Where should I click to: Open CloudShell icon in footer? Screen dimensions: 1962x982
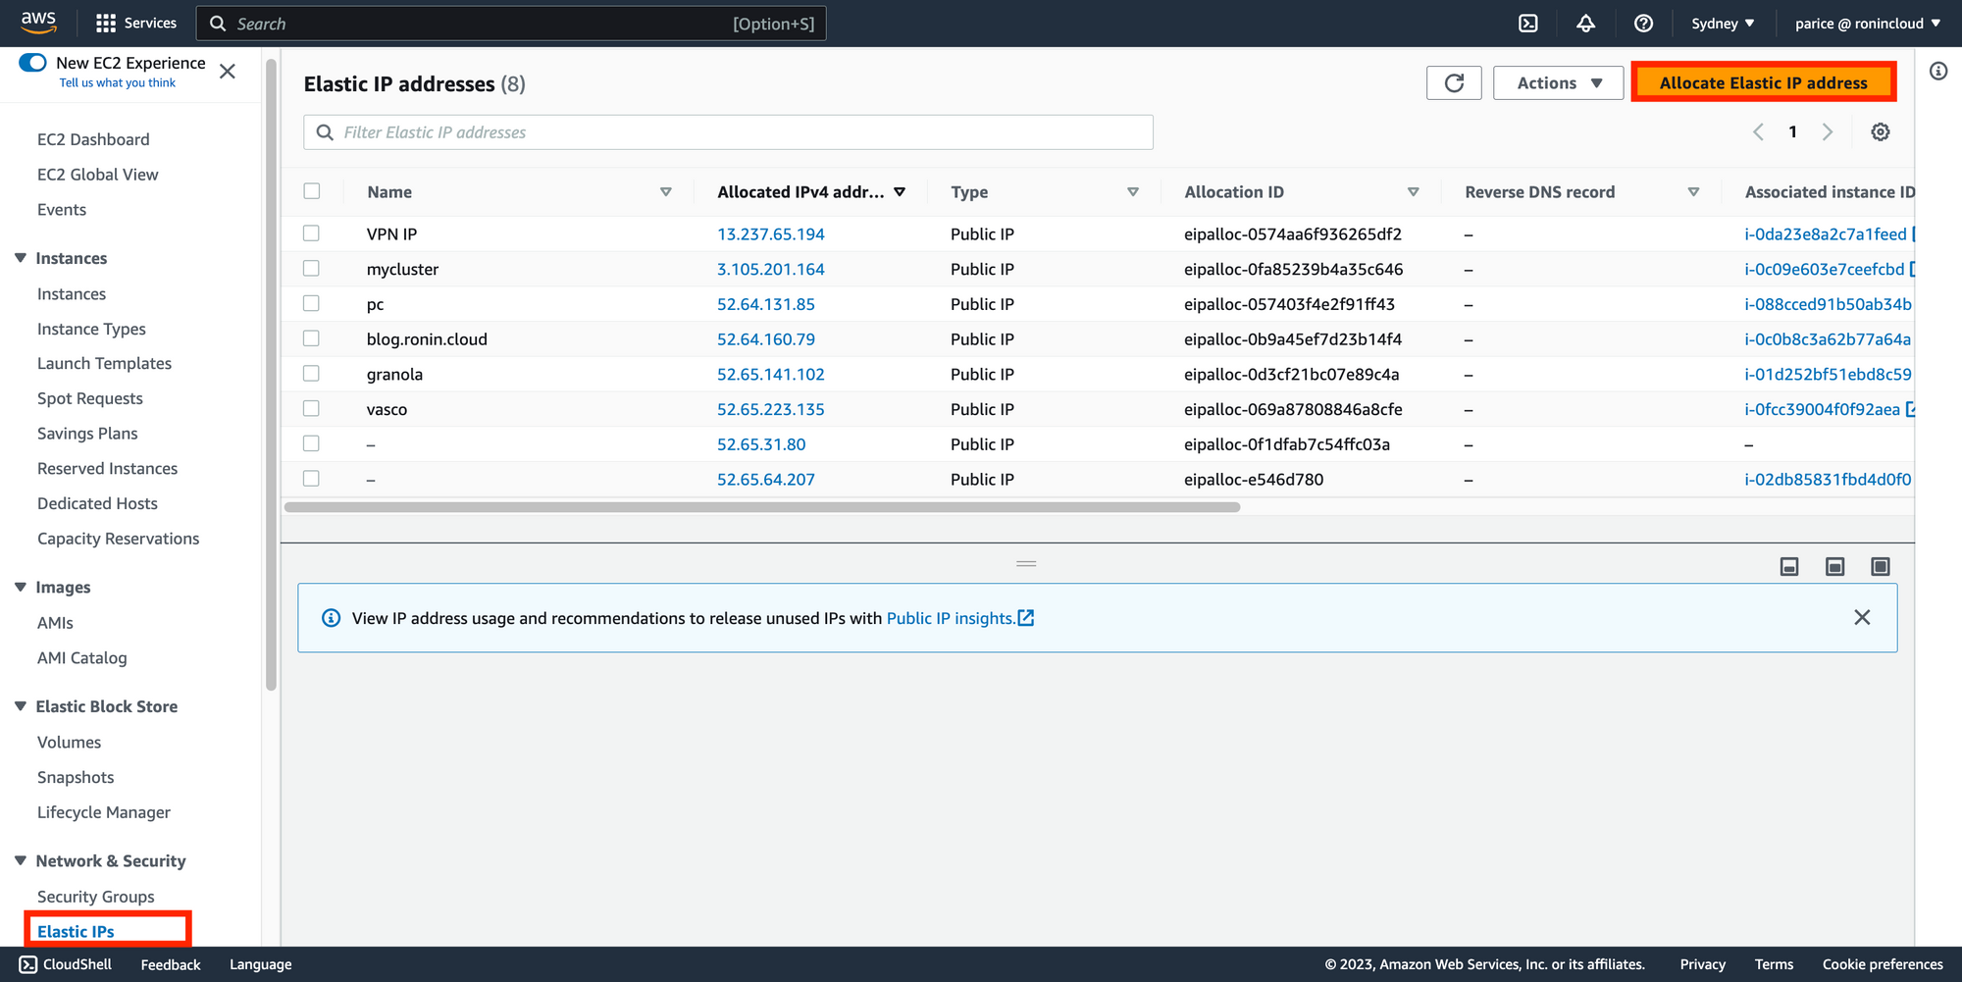[28, 964]
